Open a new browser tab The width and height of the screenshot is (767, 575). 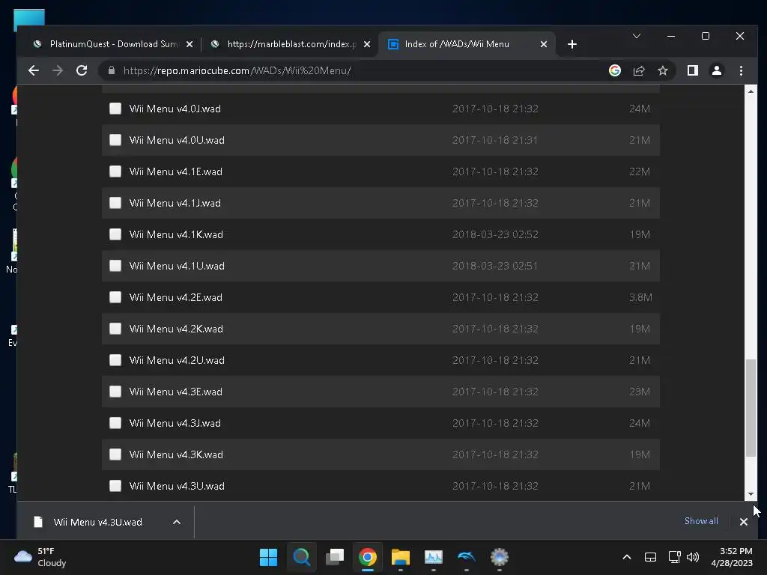pyautogui.click(x=572, y=44)
